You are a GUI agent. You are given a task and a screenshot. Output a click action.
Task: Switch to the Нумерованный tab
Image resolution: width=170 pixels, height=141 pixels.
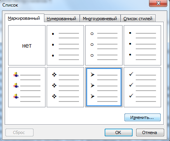point(61,19)
